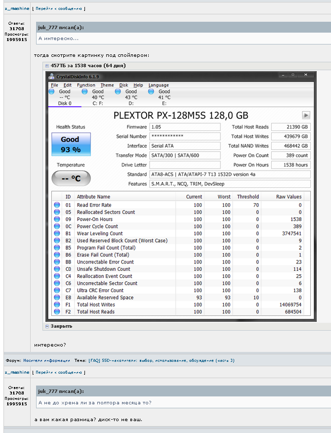Click status orb for Read Error Rate
The image size is (331, 433).
(57, 205)
